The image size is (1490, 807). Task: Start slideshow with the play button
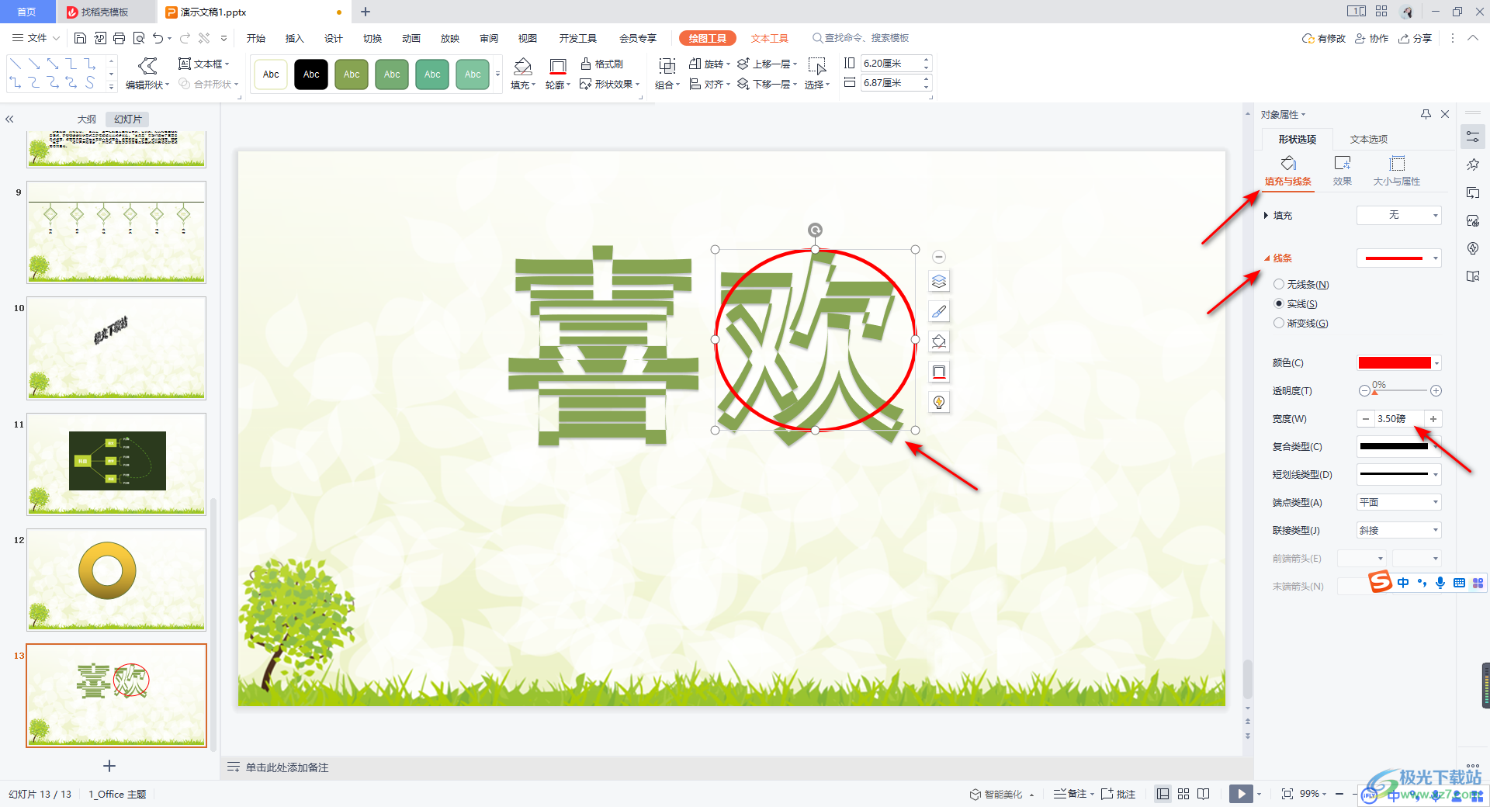tap(1241, 794)
